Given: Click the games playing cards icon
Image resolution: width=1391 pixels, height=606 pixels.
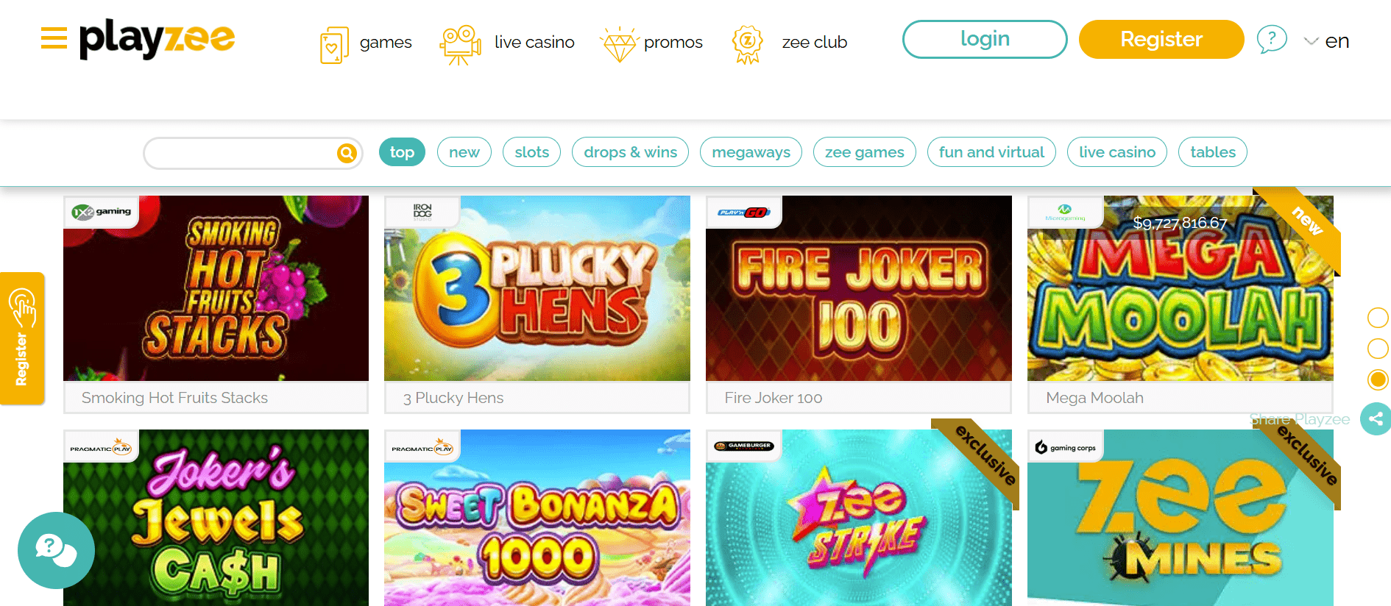Looking at the screenshot, I should coord(333,45).
